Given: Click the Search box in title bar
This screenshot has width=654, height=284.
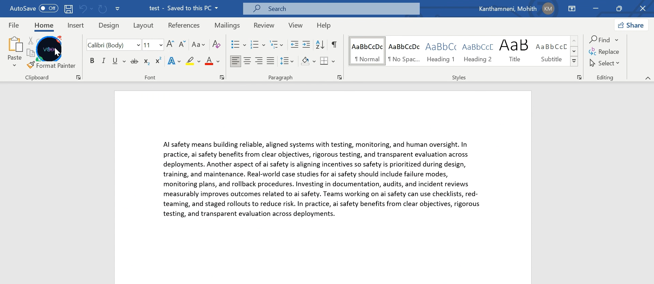Looking at the screenshot, I should 331,9.
